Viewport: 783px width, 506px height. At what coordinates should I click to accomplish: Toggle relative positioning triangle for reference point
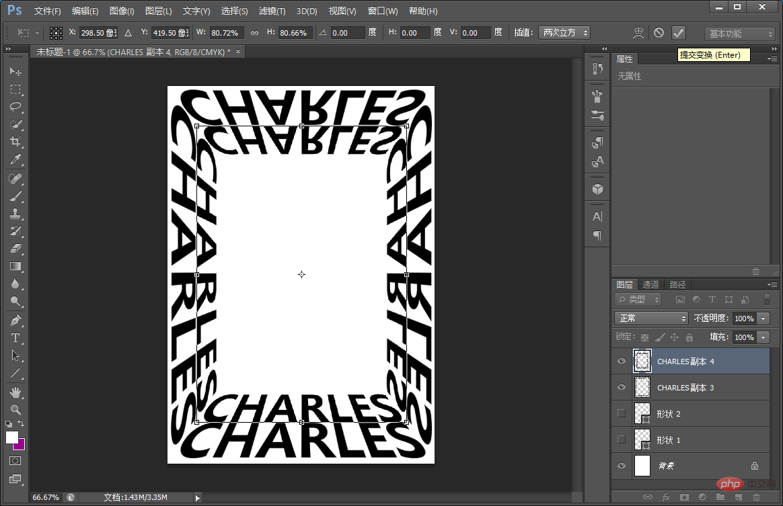coord(128,33)
